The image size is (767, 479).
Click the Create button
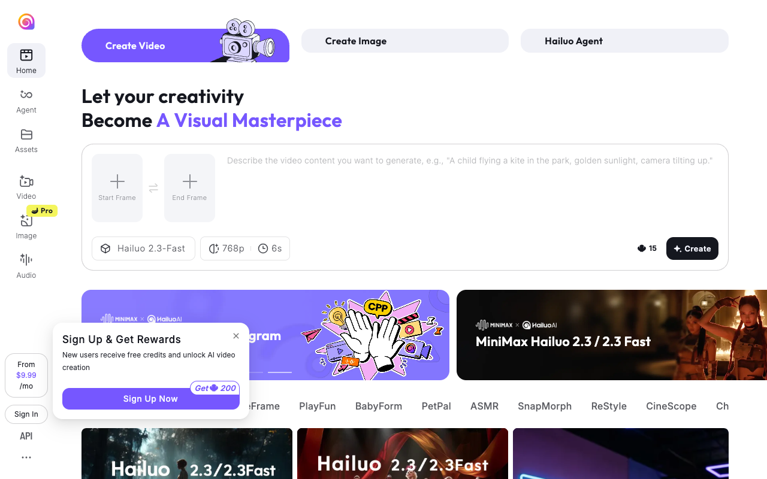(692, 248)
